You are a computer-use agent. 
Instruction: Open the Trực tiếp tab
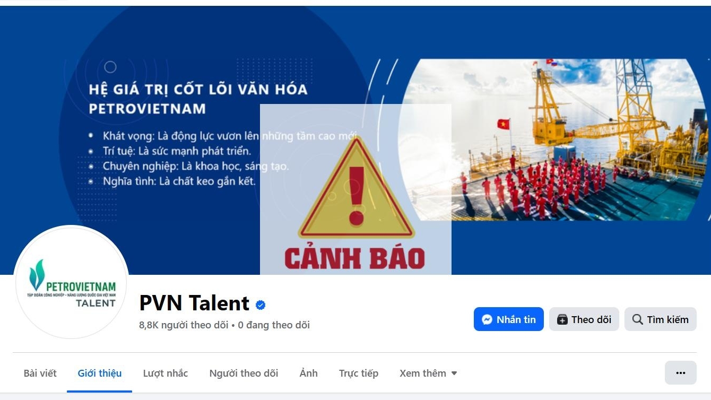[x=359, y=373]
